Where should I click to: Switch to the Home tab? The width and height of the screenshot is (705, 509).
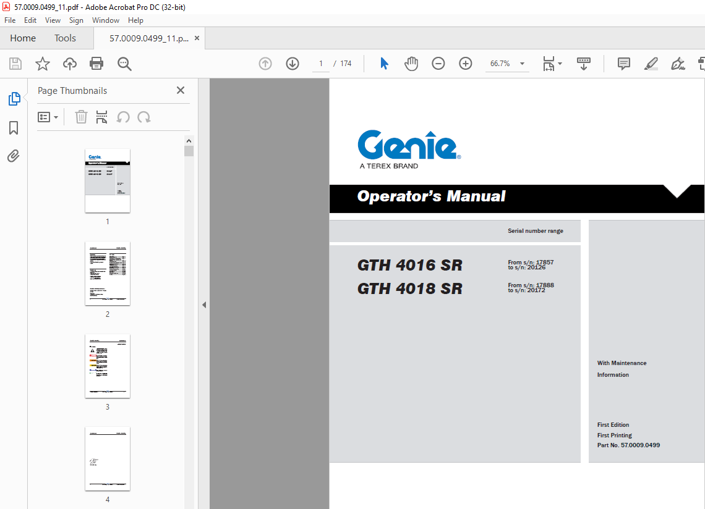23,38
